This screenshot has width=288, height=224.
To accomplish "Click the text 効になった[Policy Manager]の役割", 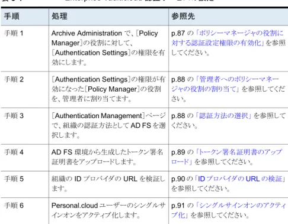I will 106,89.
